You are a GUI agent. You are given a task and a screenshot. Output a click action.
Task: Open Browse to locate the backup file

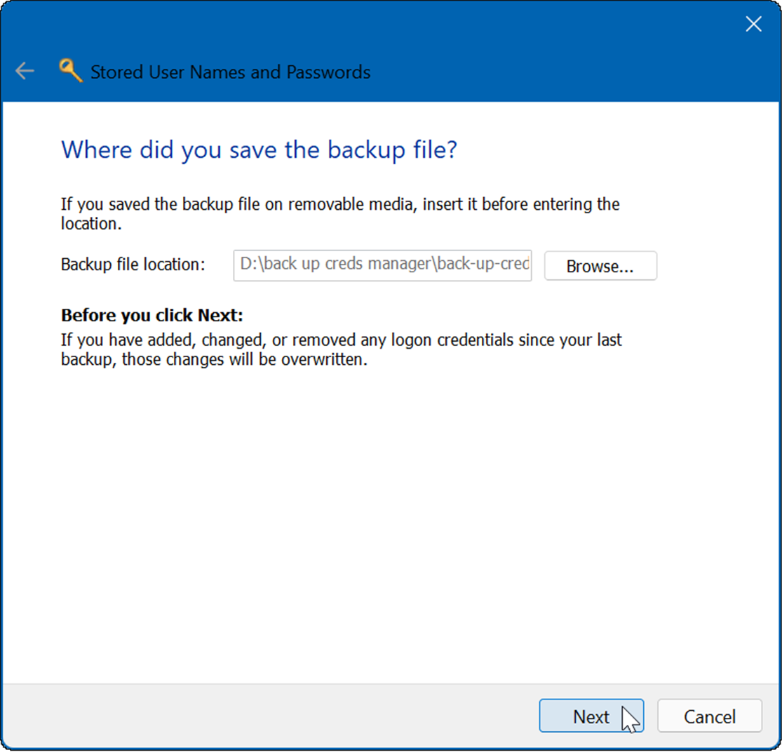(600, 266)
